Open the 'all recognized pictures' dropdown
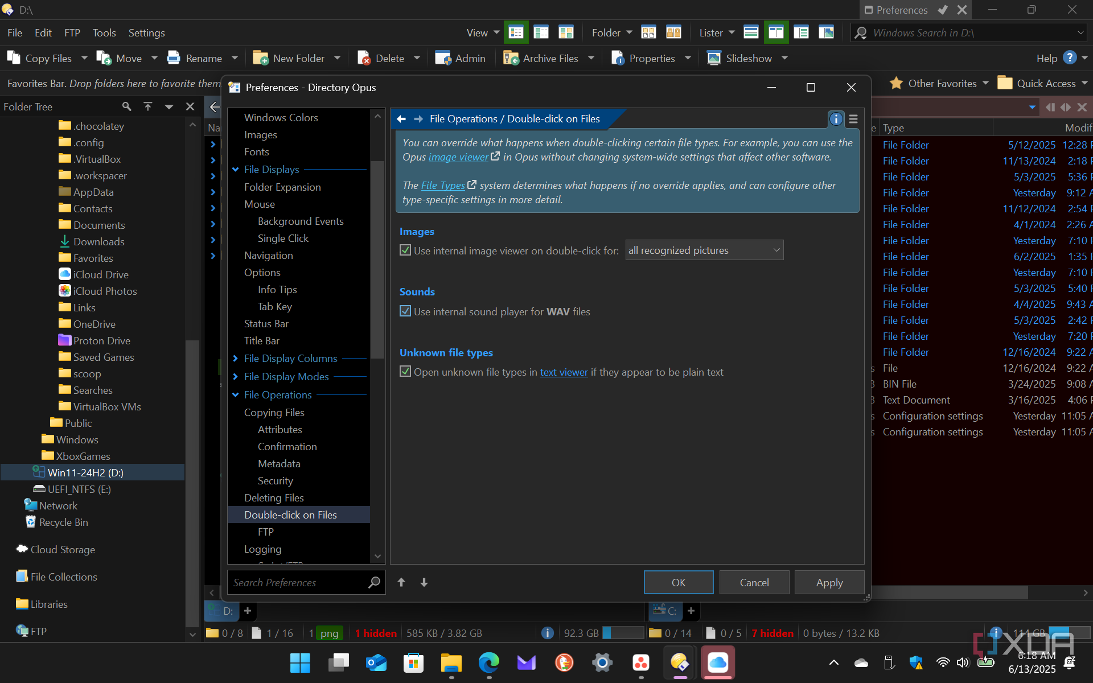This screenshot has height=683, width=1093. point(704,250)
